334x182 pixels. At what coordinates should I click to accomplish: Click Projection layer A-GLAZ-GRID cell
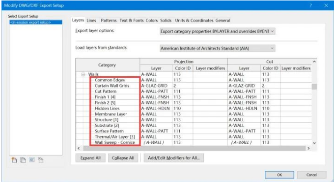tap(156, 86)
